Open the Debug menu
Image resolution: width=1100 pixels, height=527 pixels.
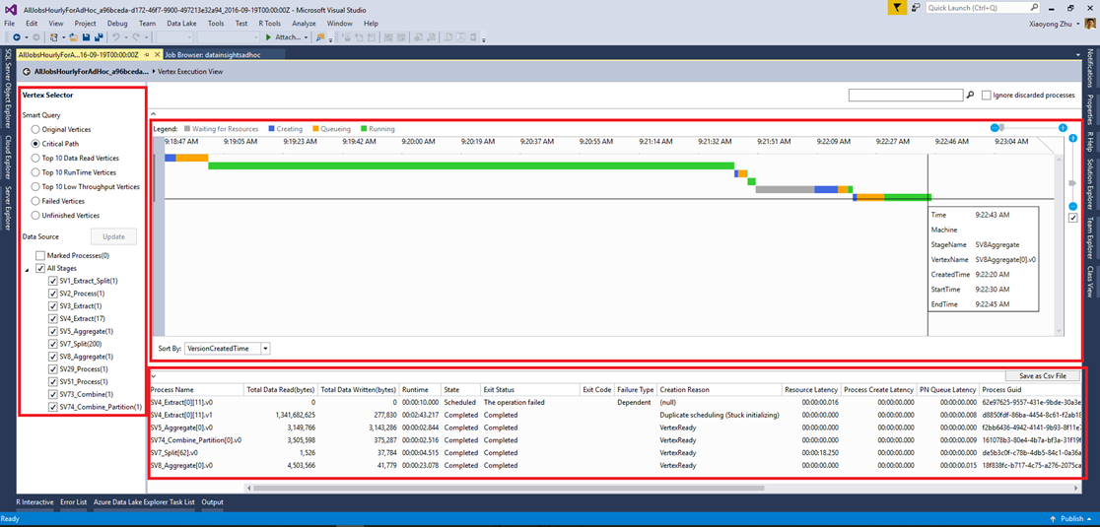pos(117,23)
